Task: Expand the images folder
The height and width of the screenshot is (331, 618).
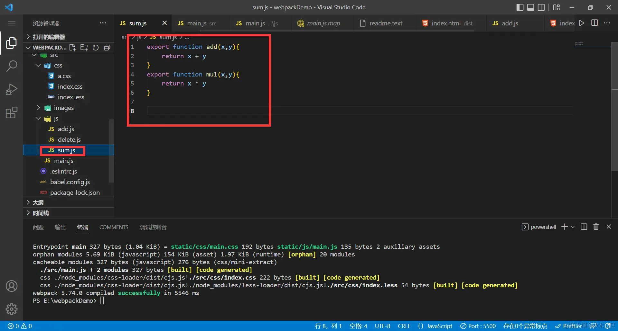Action: pos(38,108)
